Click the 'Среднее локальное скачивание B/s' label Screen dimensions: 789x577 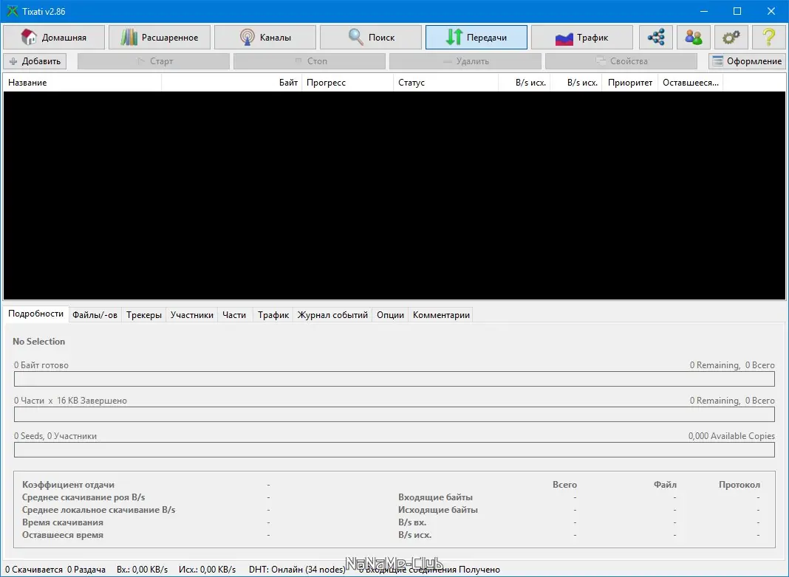pos(99,510)
